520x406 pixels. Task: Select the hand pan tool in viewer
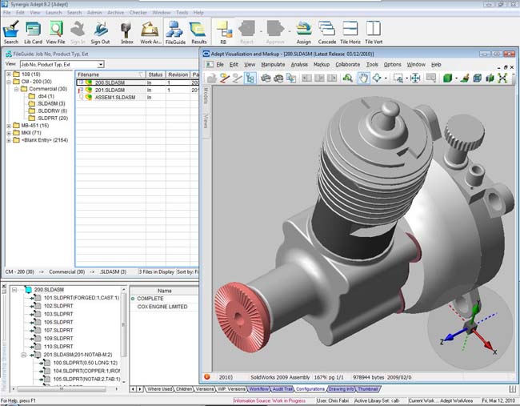(x=363, y=78)
